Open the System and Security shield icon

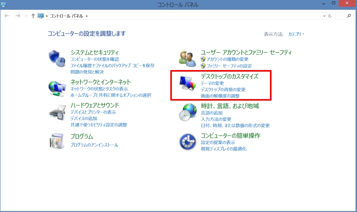pyautogui.click(x=57, y=59)
